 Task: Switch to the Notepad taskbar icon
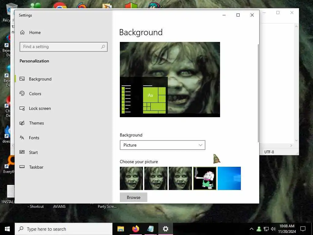(150, 229)
